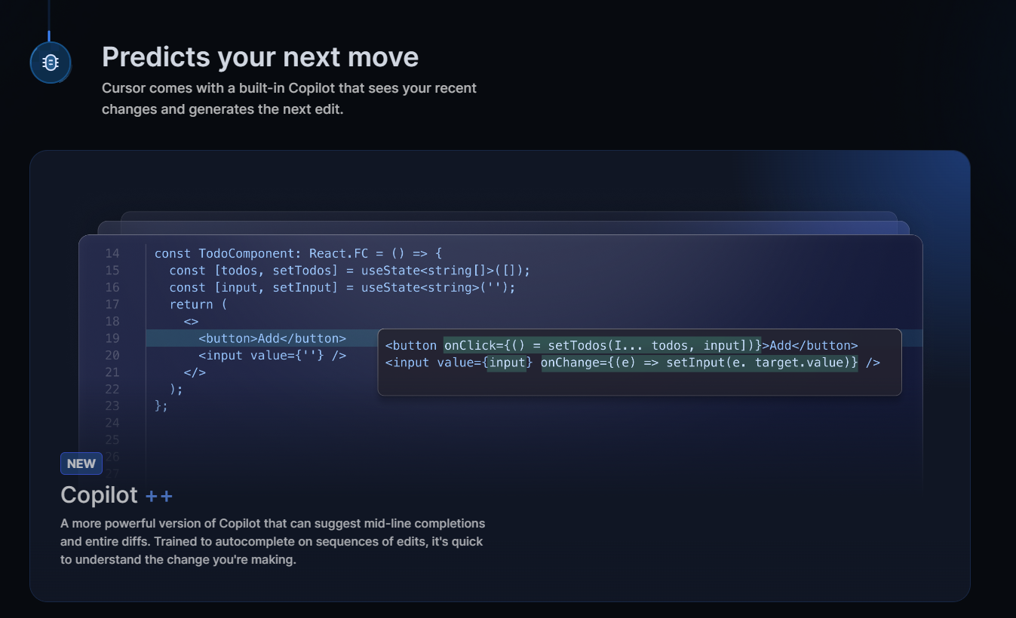Click the code line "const [todos, setTodos]"
Viewport: 1016px width, 618px height.
[350, 271]
